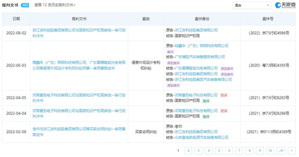Image resolution: width=299 pixels, height=157 pixels.
Task: Open the 案由 filter dropdown
Action: [x=252, y=5]
